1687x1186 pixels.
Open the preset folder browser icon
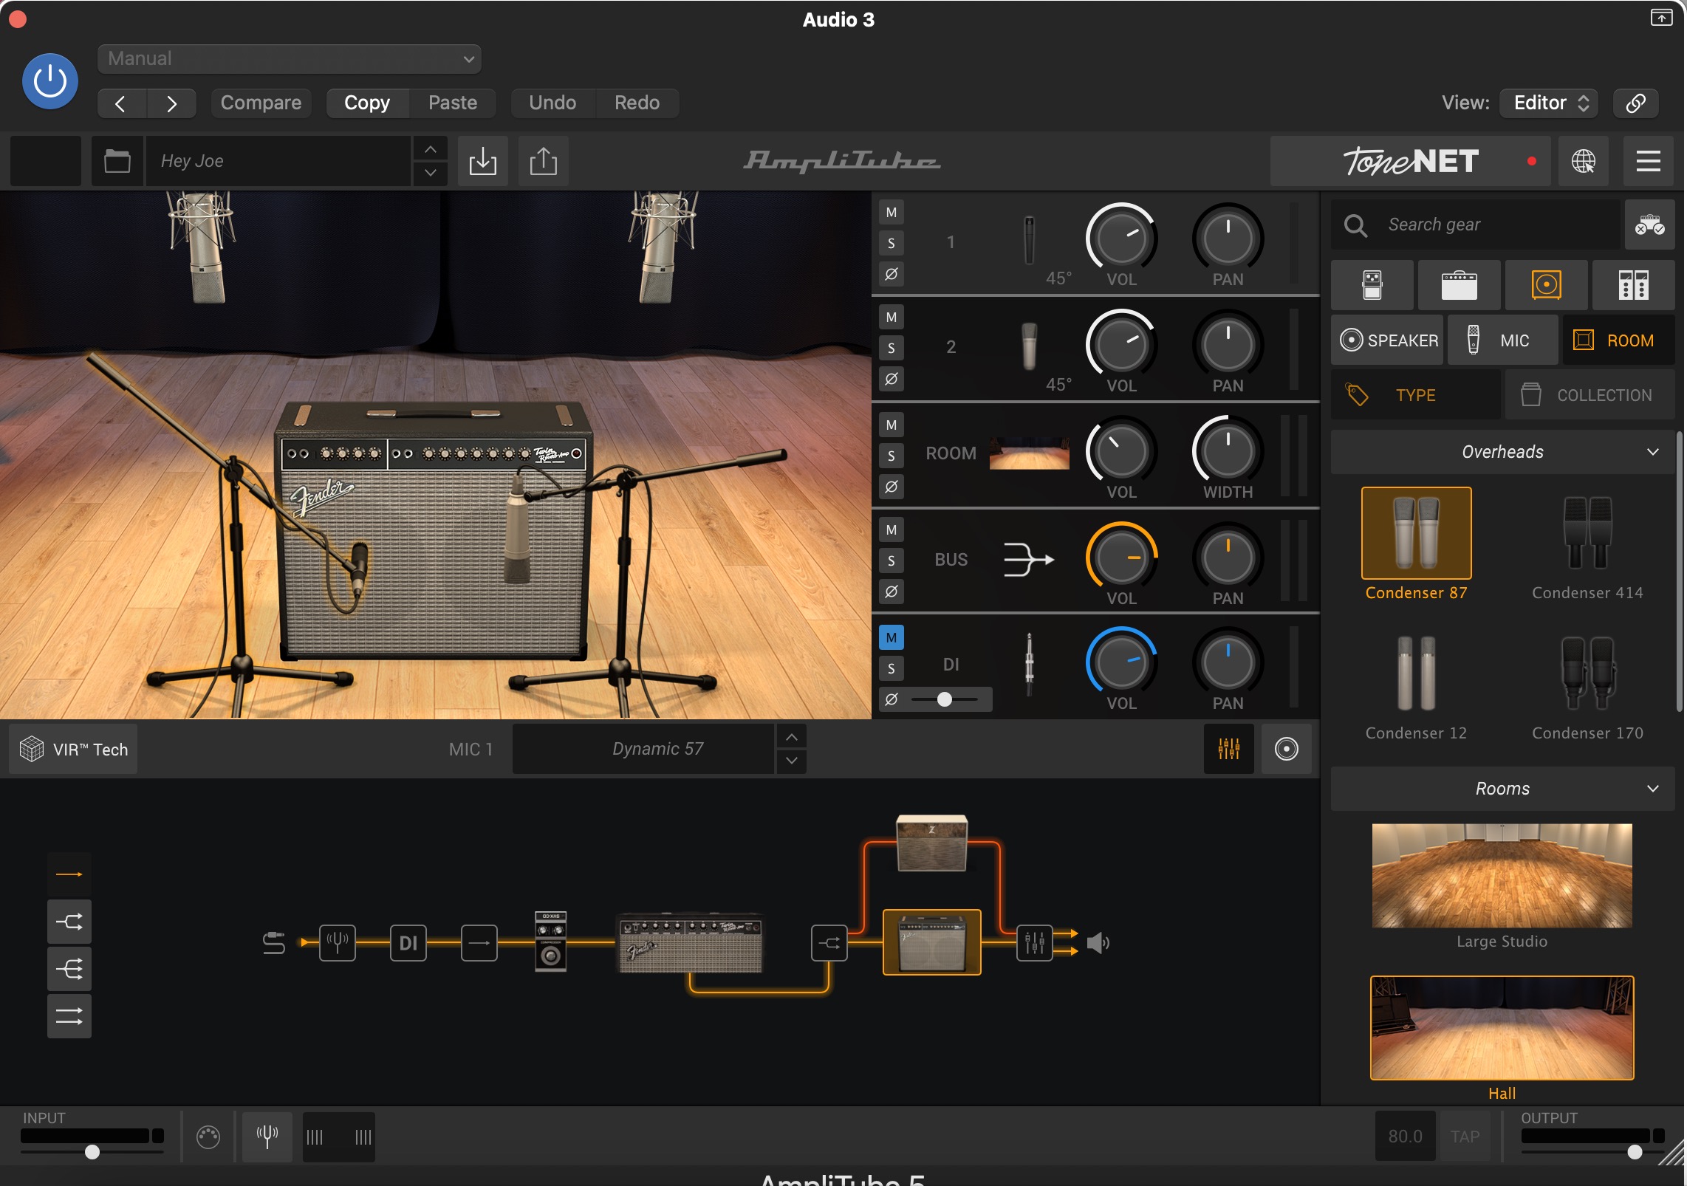(x=117, y=161)
